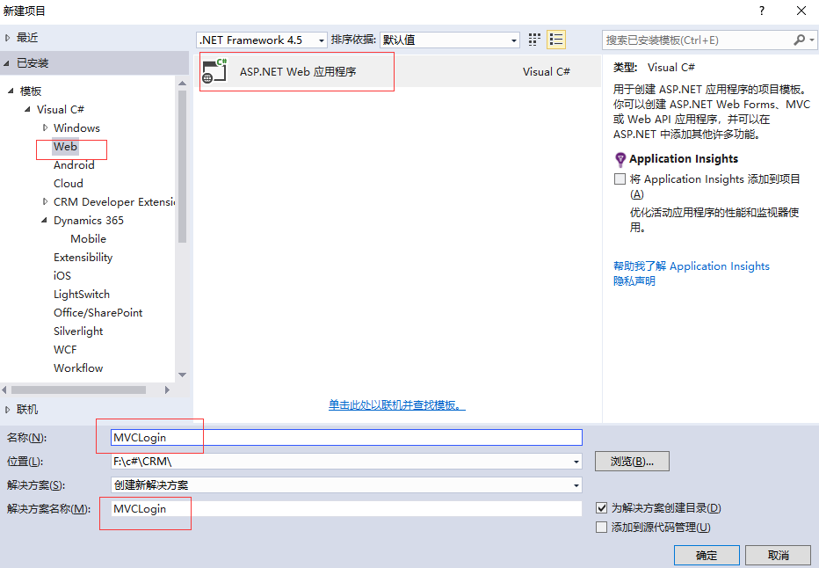Click tree scroll right arrow
Viewport: 819px width, 568px height.
point(167,390)
